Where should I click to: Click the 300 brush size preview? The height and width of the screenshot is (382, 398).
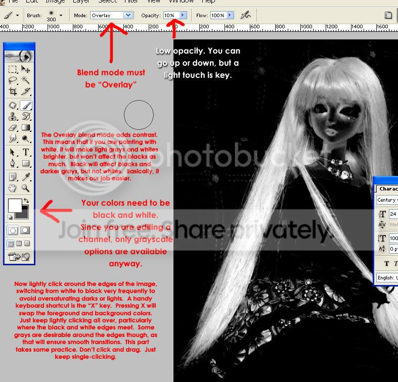pyautogui.click(x=51, y=16)
